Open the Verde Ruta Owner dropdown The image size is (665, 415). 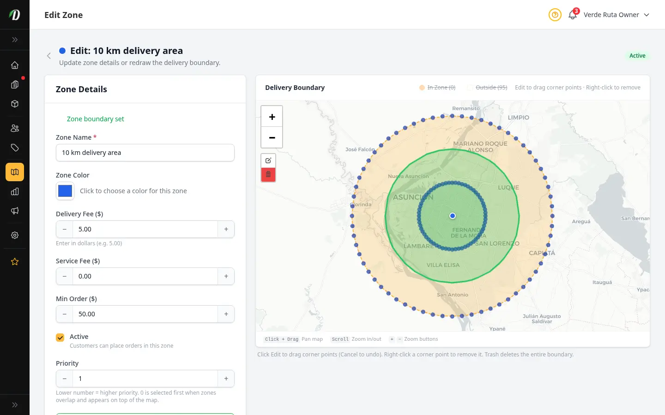(x=617, y=15)
